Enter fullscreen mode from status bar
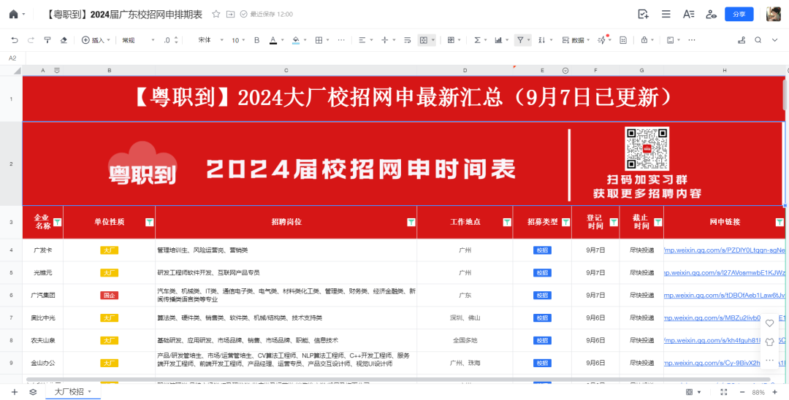 tap(723, 392)
